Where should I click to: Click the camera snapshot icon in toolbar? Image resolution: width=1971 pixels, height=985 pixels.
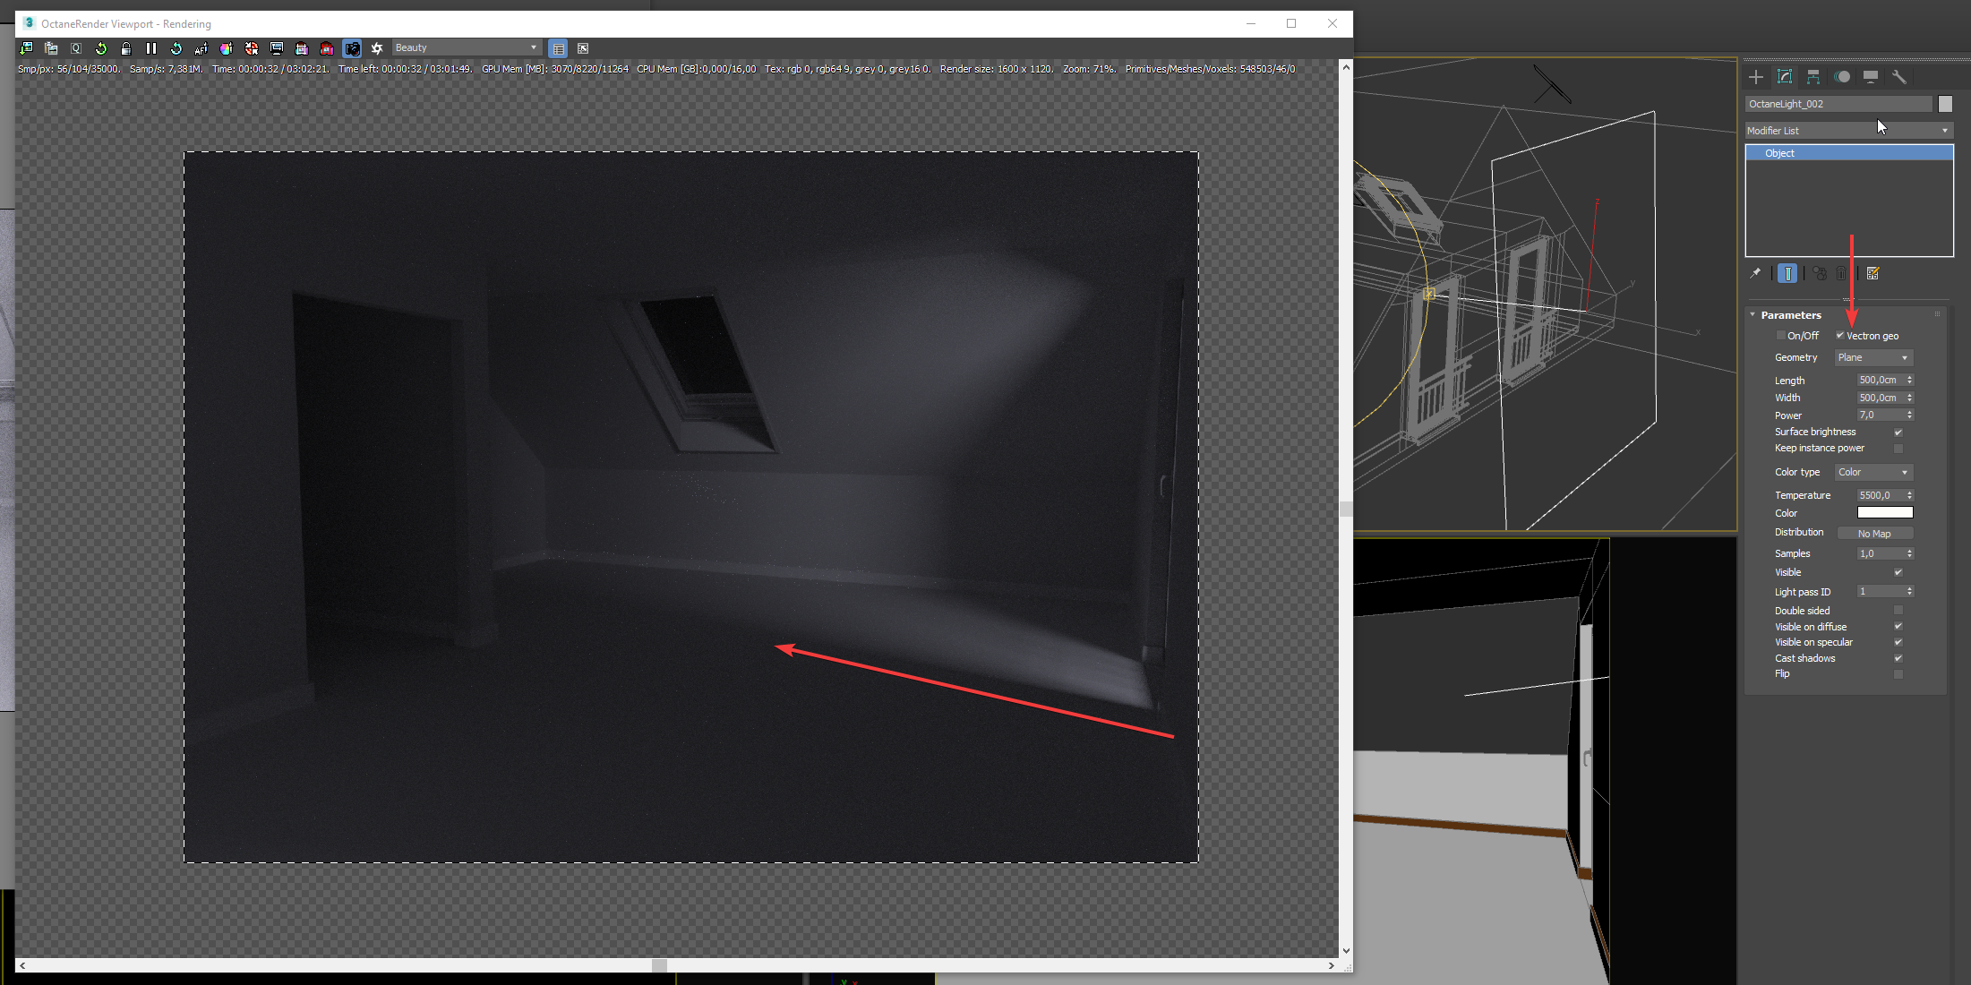click(x=352, y=48)
